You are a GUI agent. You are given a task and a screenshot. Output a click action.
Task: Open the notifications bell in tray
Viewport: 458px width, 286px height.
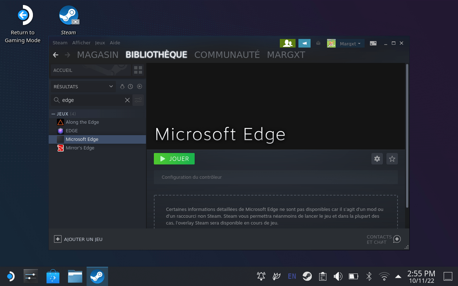coord(261,276)
